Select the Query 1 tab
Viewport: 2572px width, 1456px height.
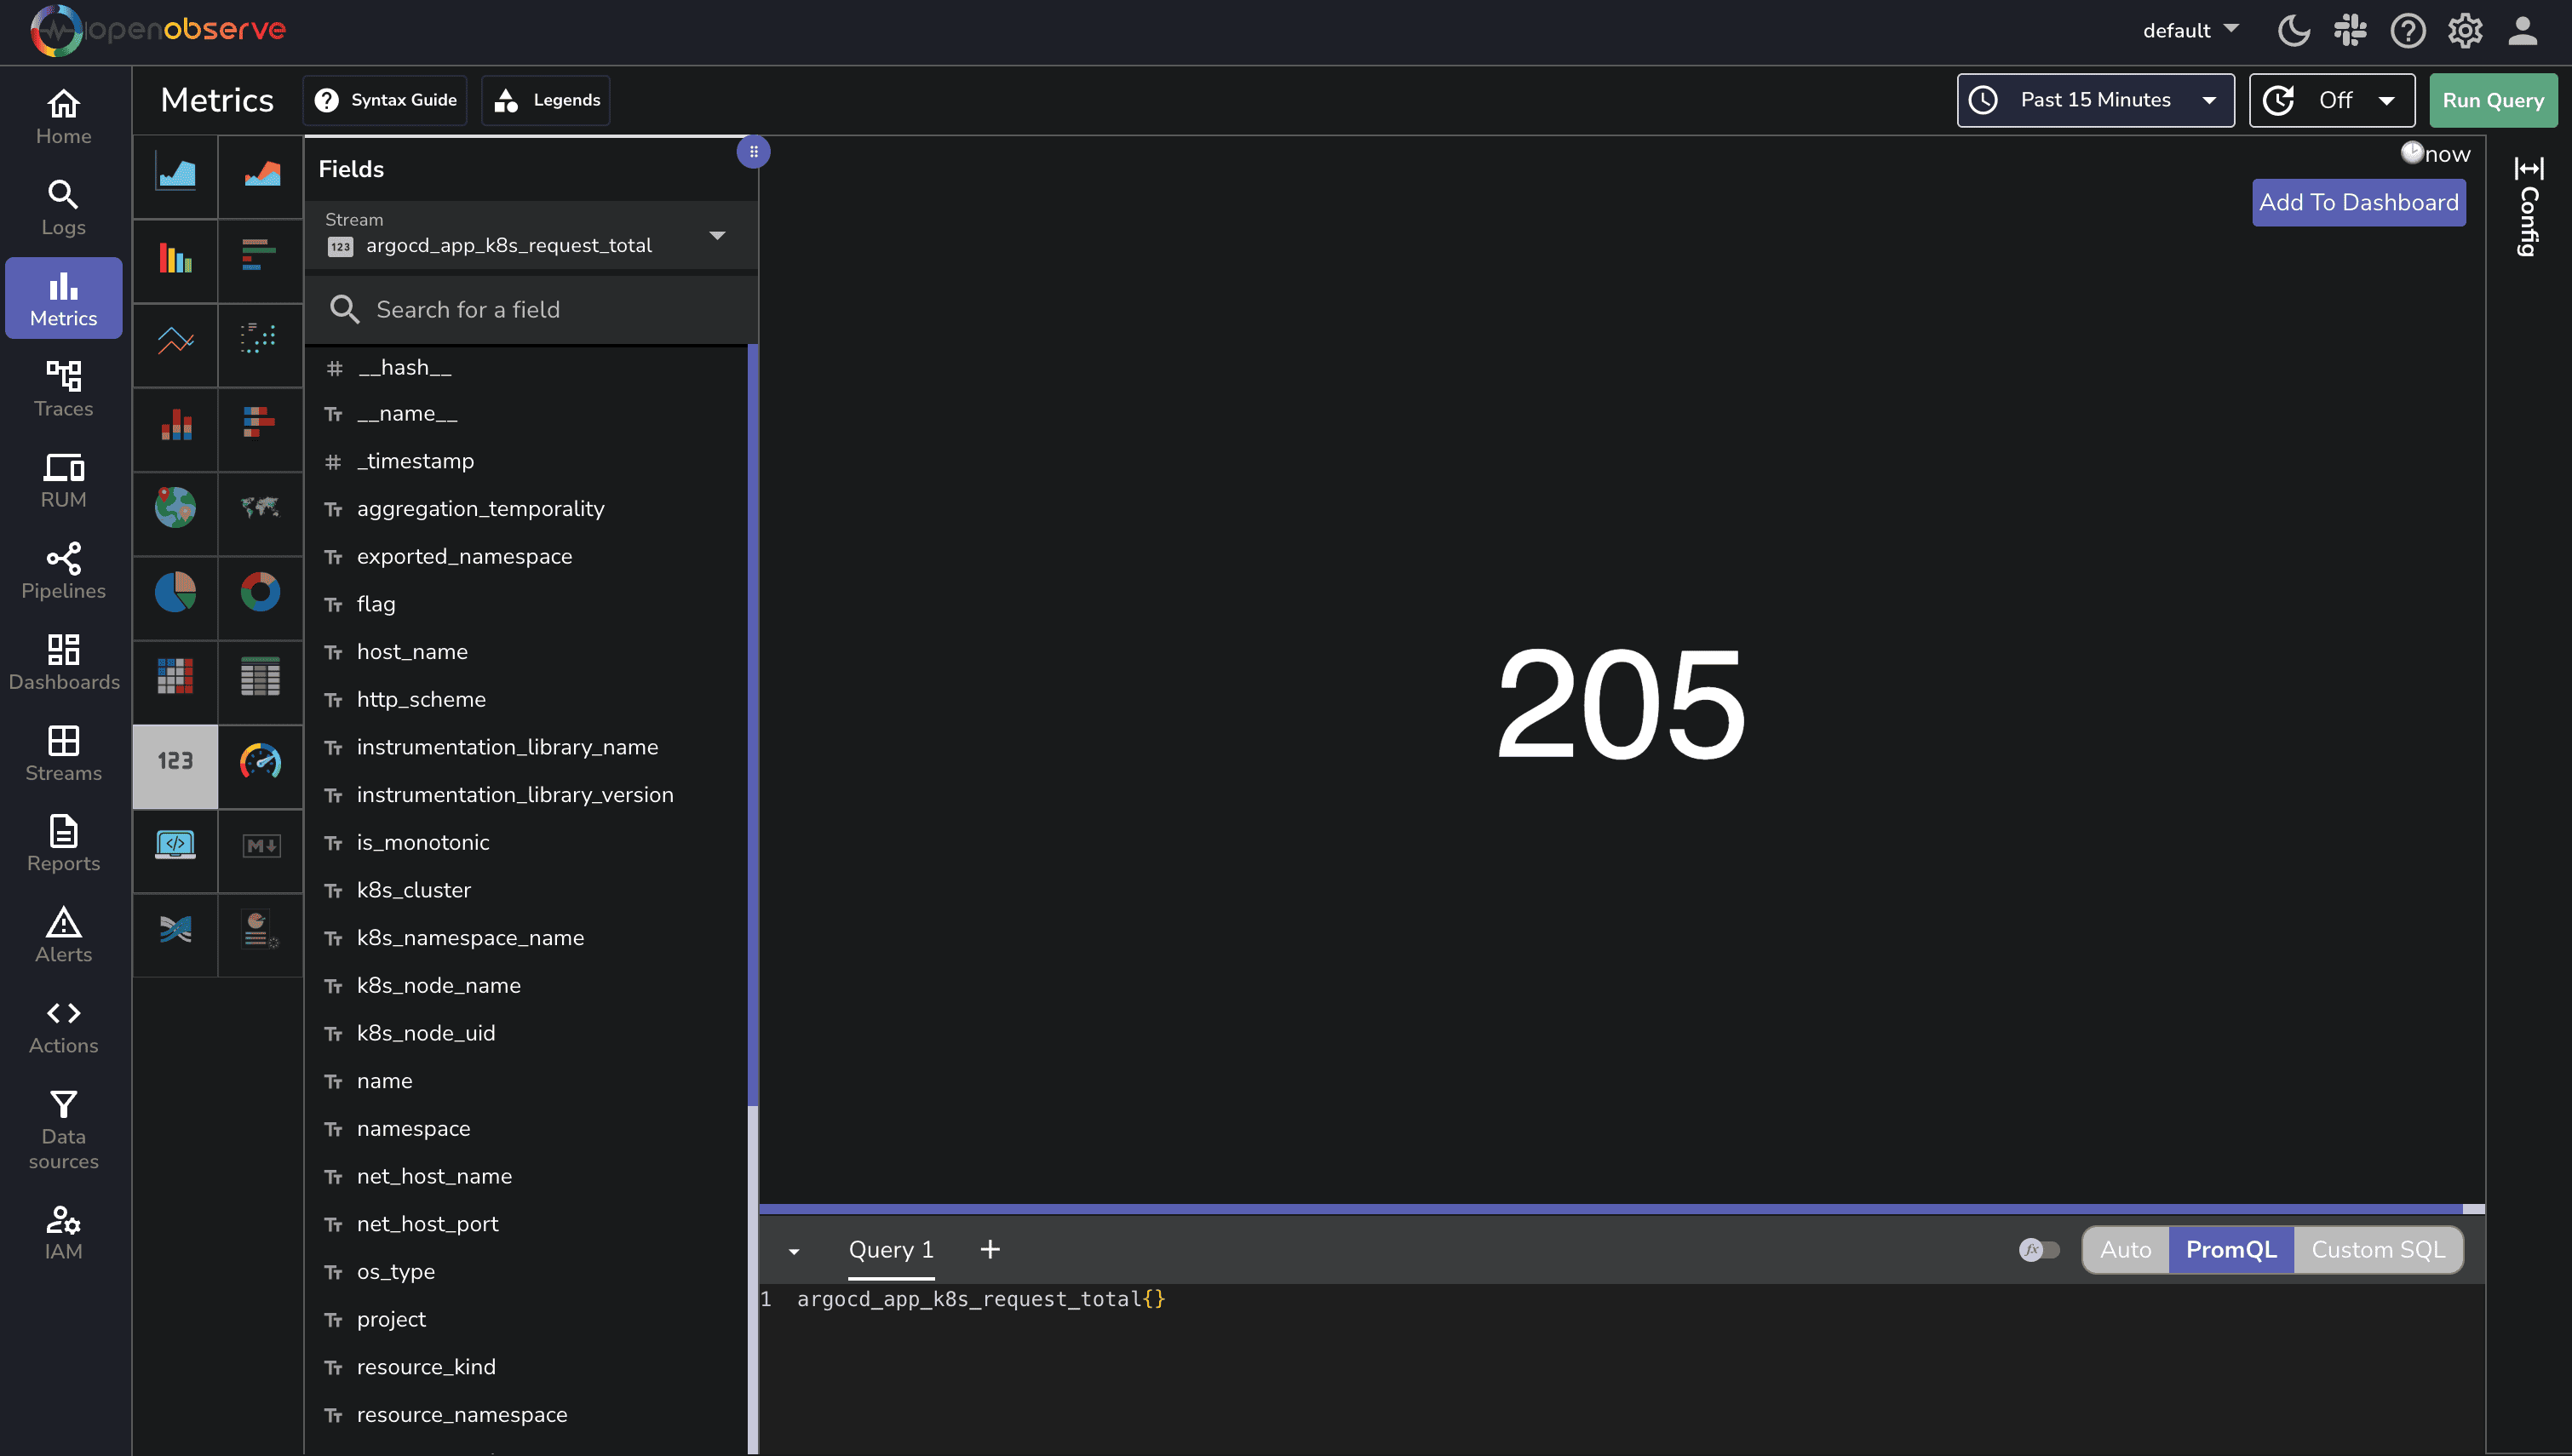click(890, 1249)
